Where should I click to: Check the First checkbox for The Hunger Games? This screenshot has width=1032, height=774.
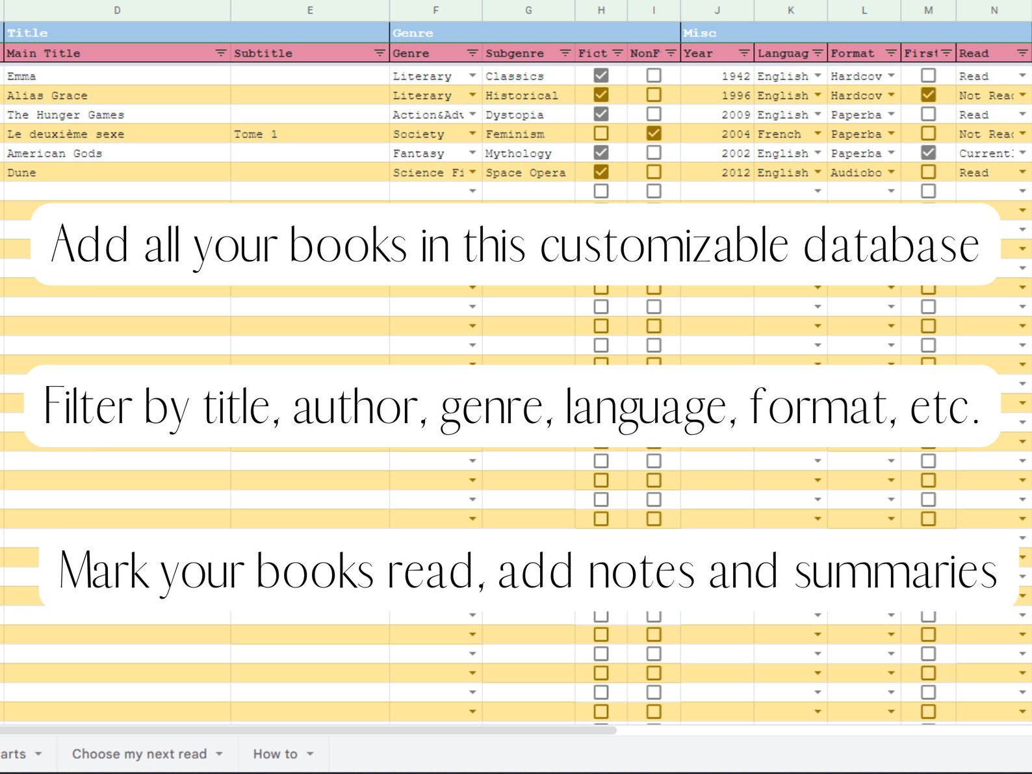pyautogui.click(x=929, y=114)
